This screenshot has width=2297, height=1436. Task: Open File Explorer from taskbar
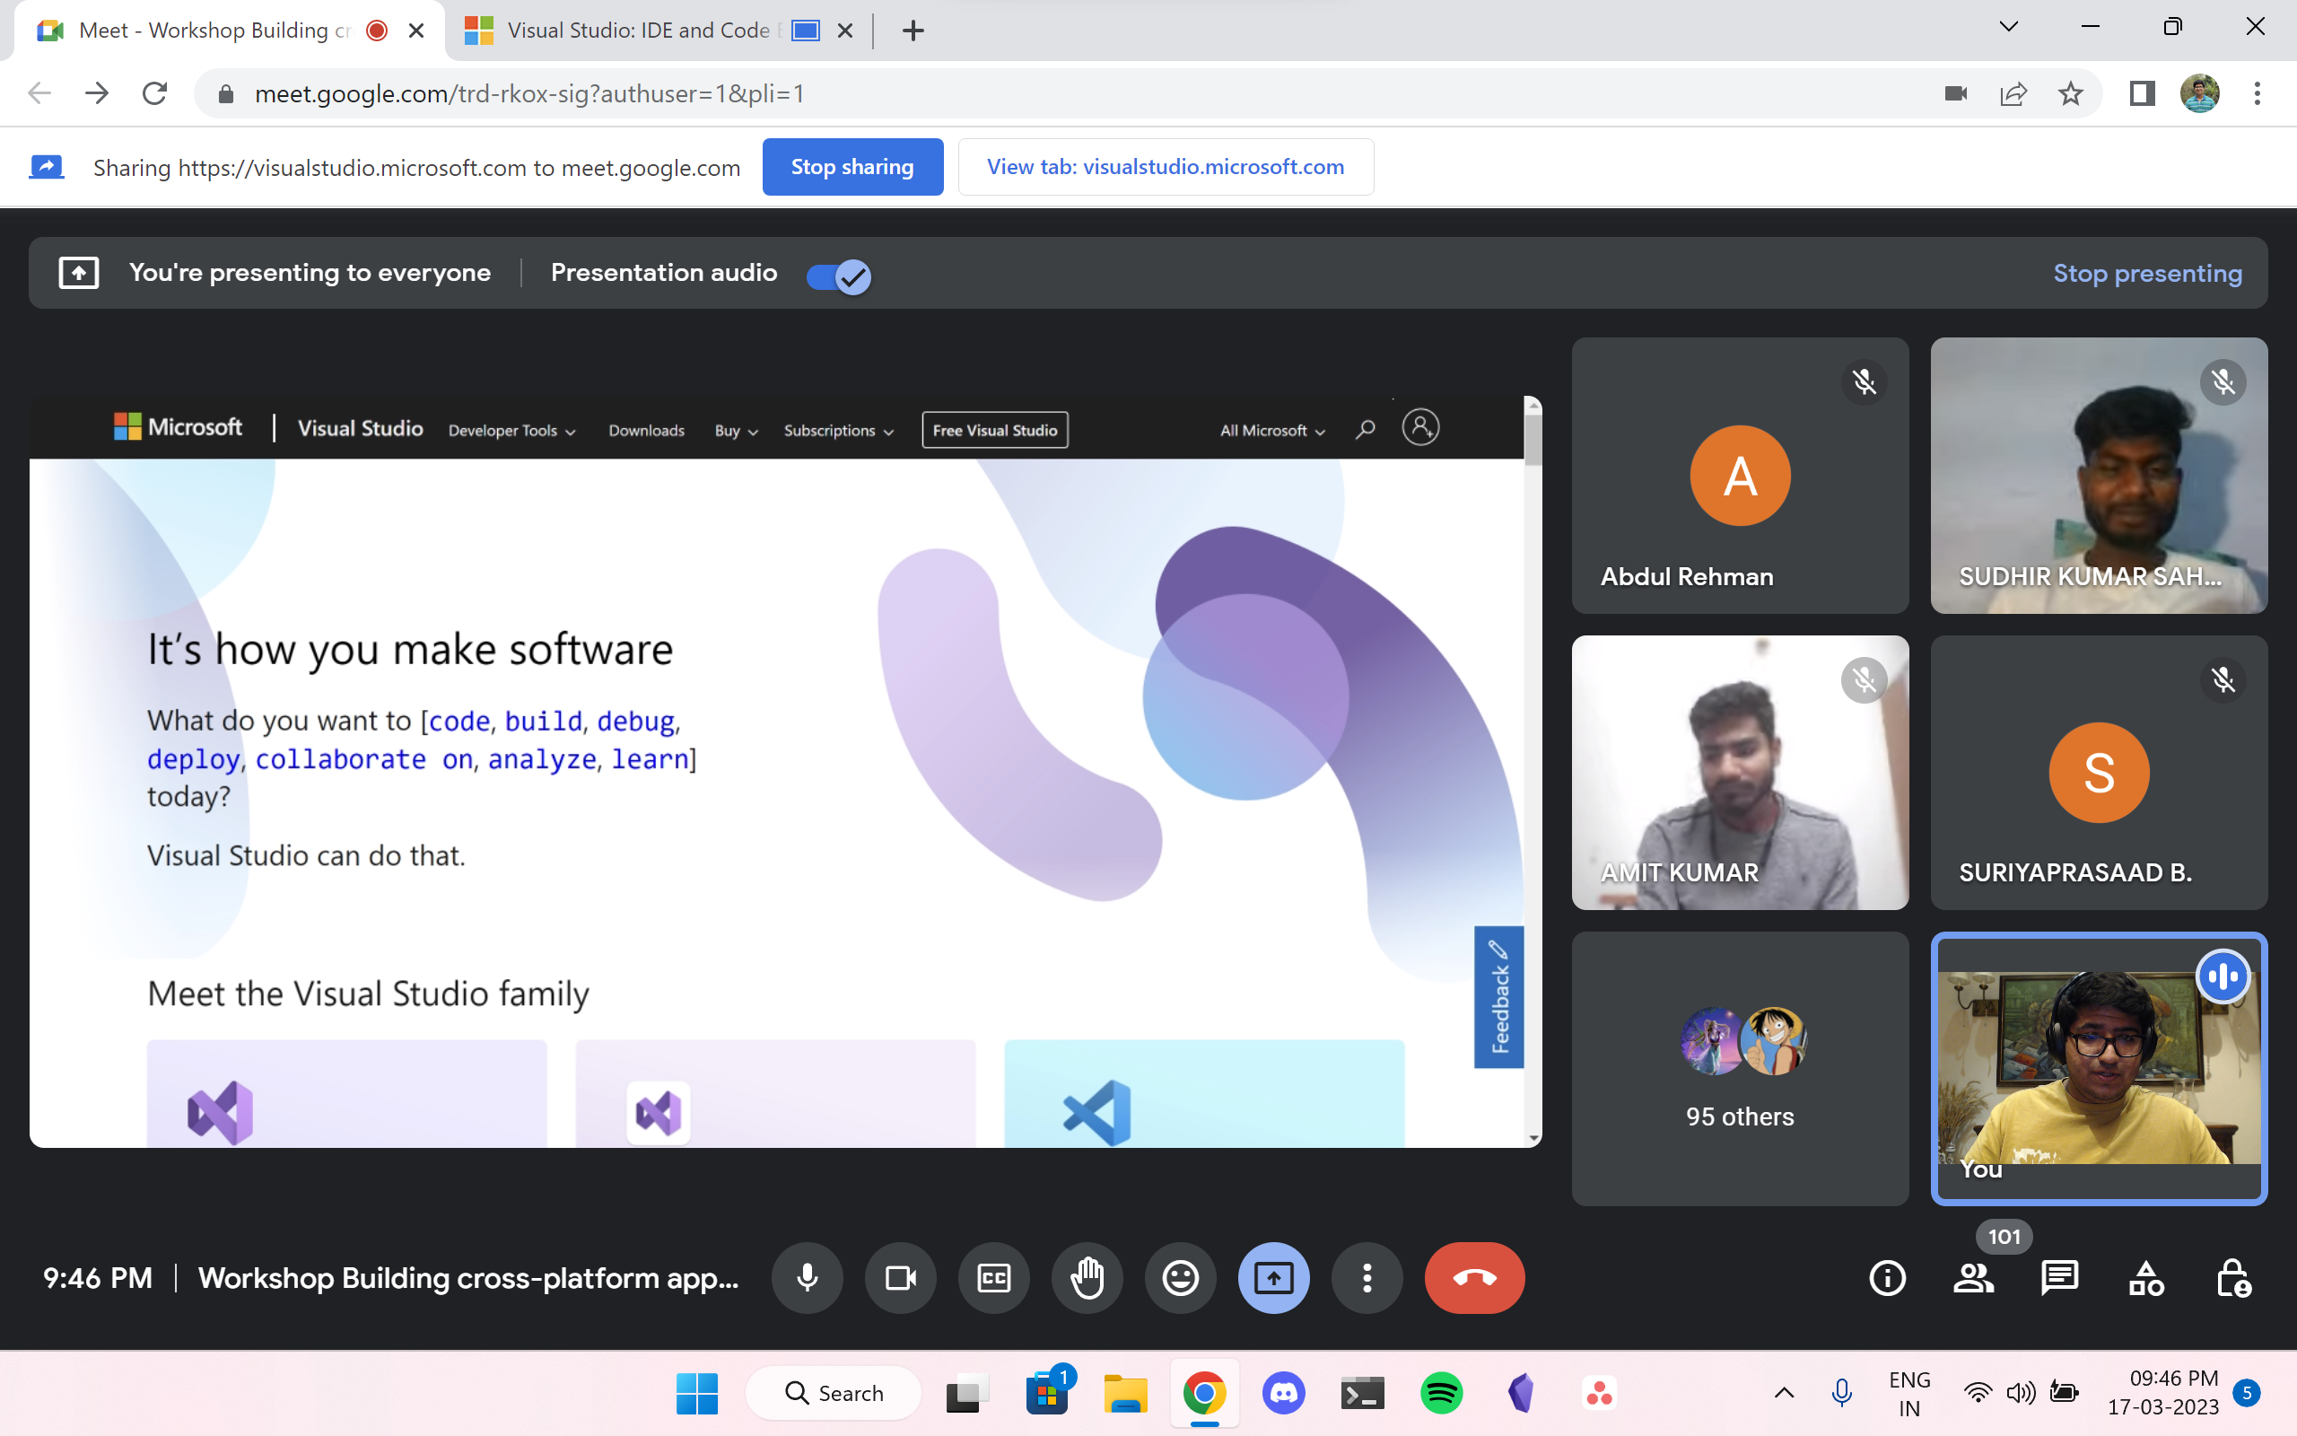click(1125, 1393)
